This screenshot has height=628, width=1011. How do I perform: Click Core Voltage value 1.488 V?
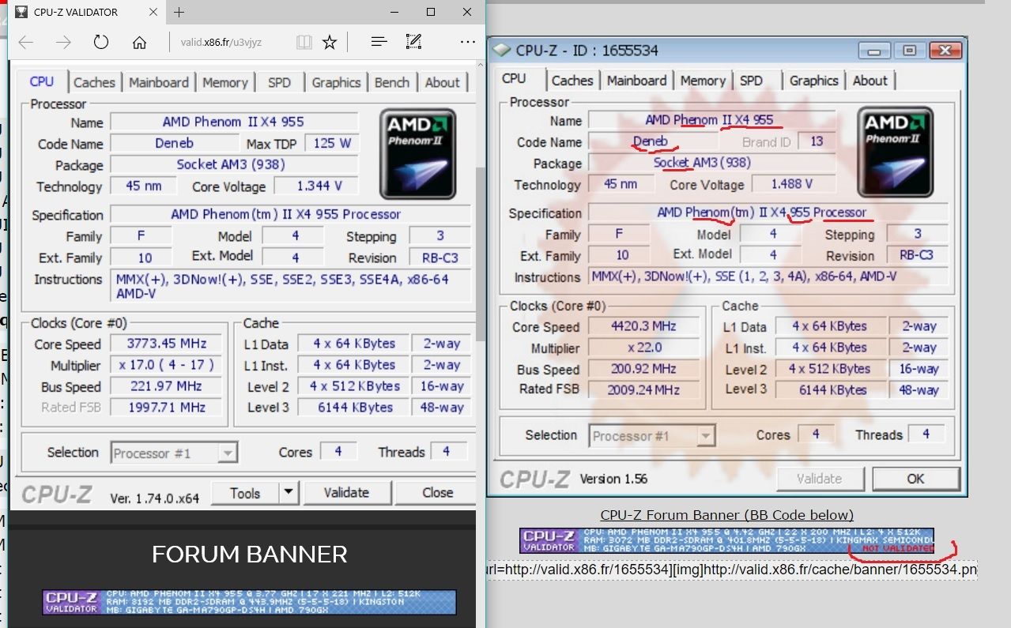pos(792,184)
